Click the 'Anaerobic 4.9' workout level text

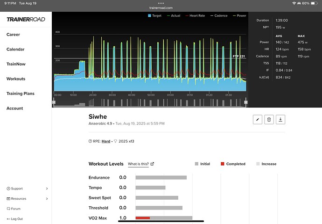[x=100, y=123]
